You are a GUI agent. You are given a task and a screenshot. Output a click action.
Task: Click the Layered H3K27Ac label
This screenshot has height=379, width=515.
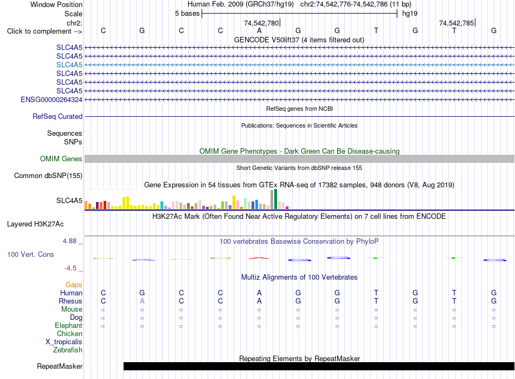click(x=35, y=224)
